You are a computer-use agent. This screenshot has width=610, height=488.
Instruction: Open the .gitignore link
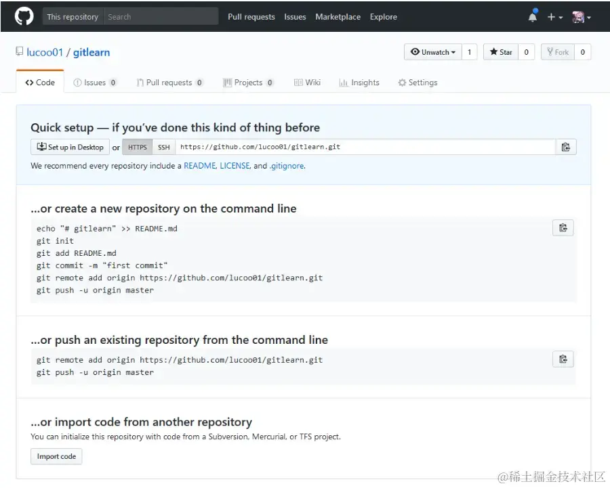[287, 166]
